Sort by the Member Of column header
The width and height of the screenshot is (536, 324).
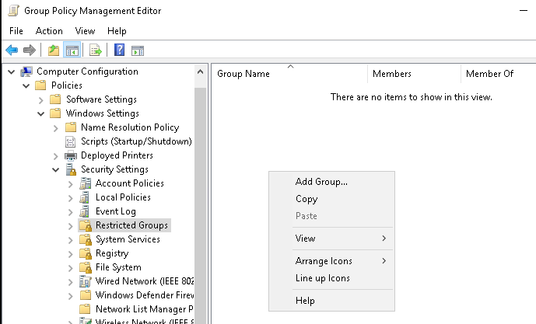point(499,74)
